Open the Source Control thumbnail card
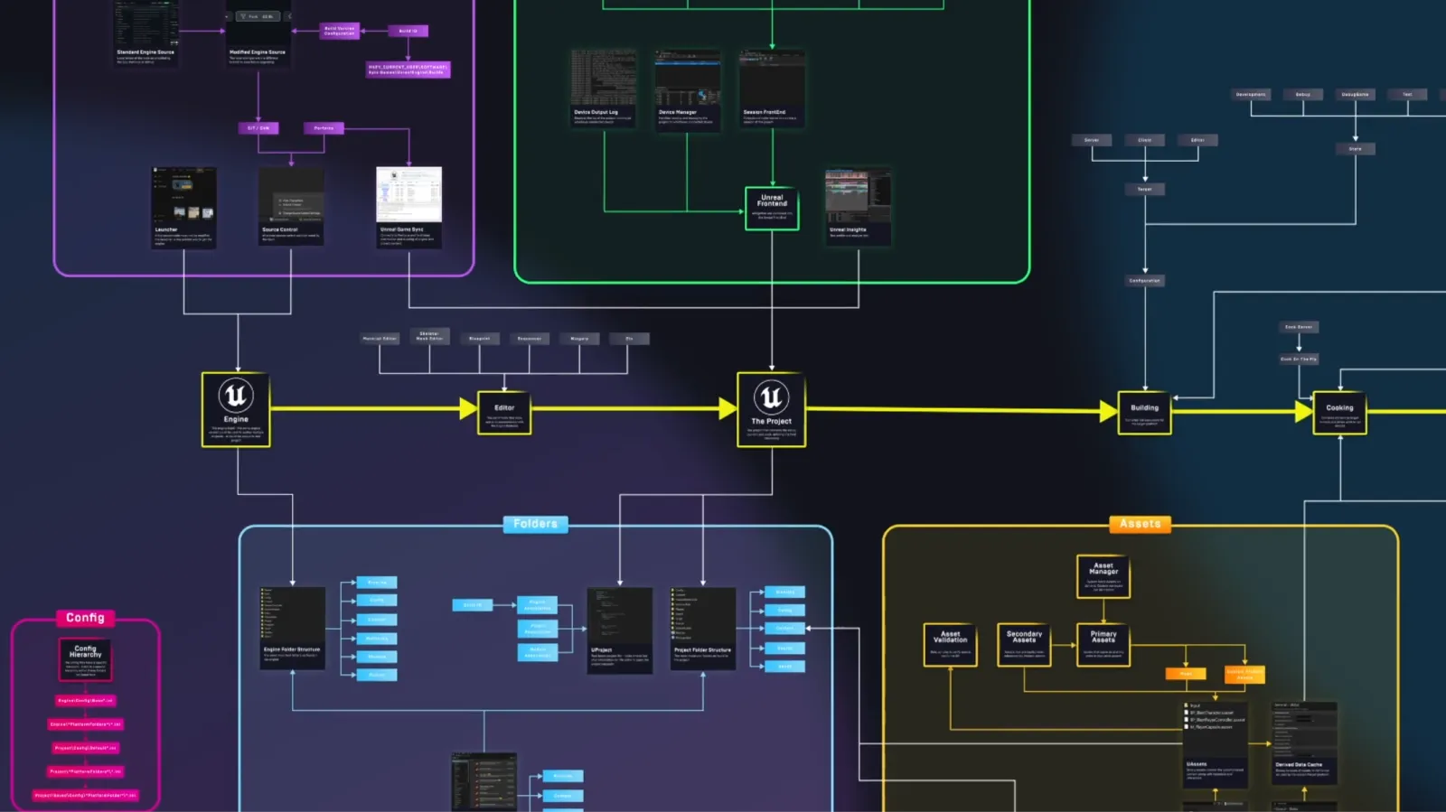 291,196
